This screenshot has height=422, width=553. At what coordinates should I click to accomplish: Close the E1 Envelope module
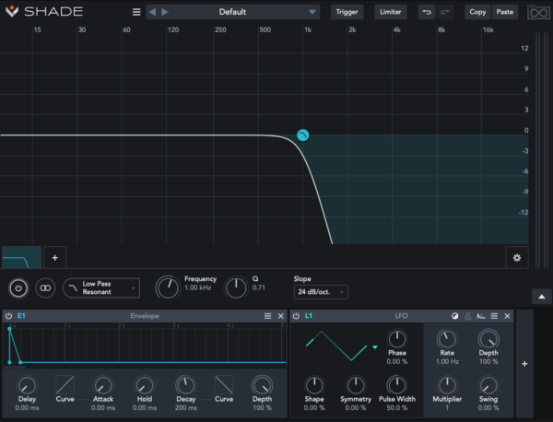tap(281, 316)
